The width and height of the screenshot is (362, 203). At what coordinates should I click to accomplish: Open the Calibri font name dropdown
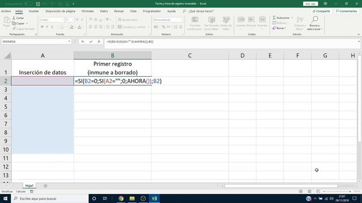click(63, 20)
